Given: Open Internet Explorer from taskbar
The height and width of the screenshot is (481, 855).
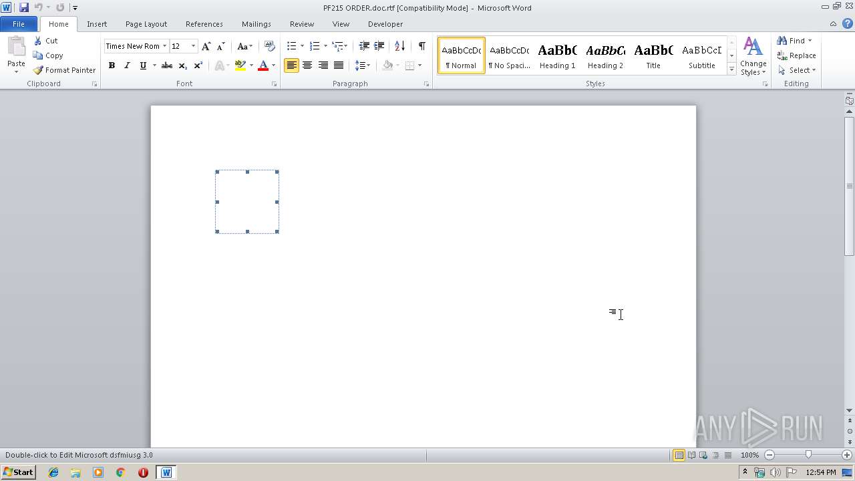Looking at the screenshot, I should (53, 472).
